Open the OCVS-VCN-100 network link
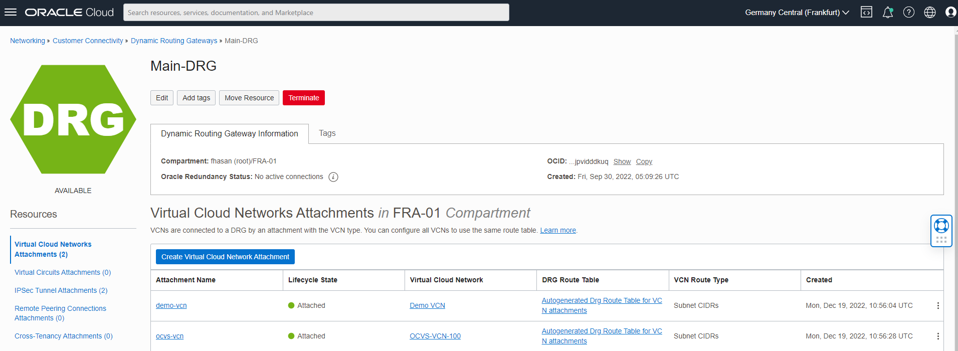 click(435, 336)
